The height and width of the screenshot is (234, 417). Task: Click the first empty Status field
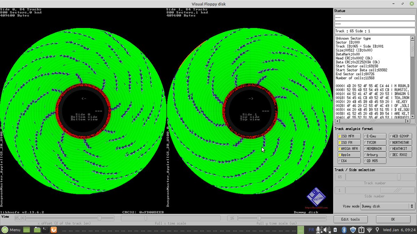tap(375, 18)
